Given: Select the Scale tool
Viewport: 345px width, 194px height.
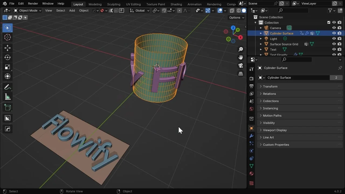Looking at the screenshot, I should (x=8, y=67).
